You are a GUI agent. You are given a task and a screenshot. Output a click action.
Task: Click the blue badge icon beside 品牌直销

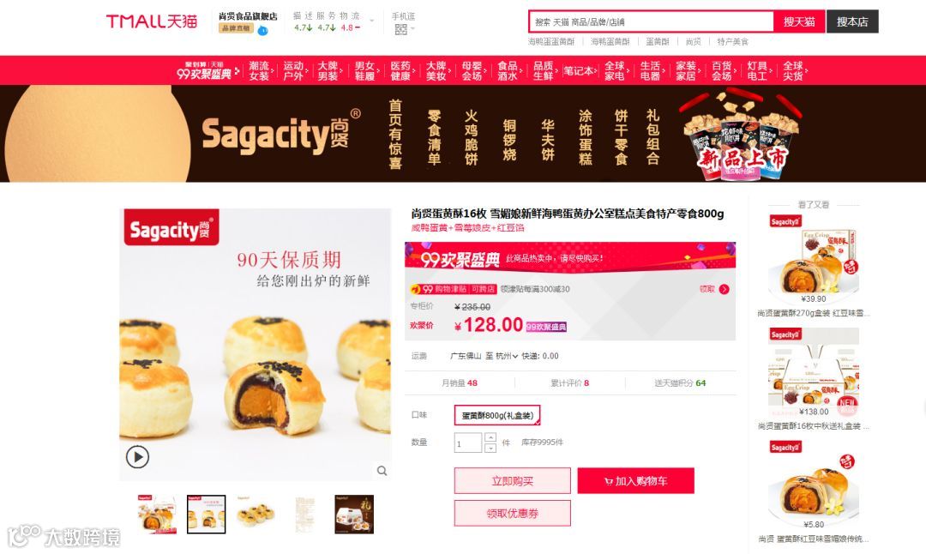tap(263, 30)
